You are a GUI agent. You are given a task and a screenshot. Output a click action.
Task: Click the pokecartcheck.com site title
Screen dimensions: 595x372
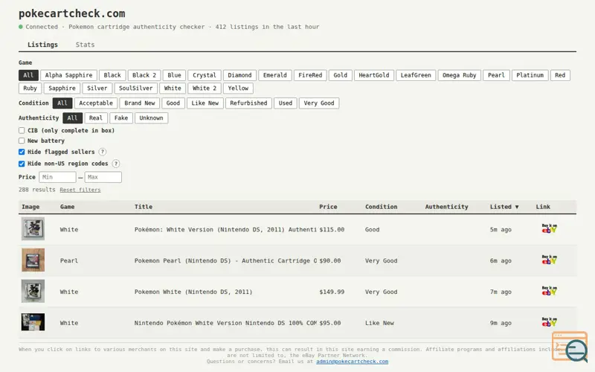tap(71, 13)
